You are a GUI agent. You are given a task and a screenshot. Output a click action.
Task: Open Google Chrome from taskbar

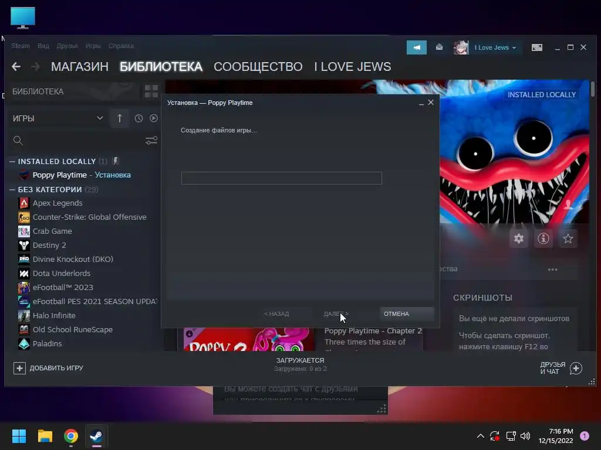point(71,436)
